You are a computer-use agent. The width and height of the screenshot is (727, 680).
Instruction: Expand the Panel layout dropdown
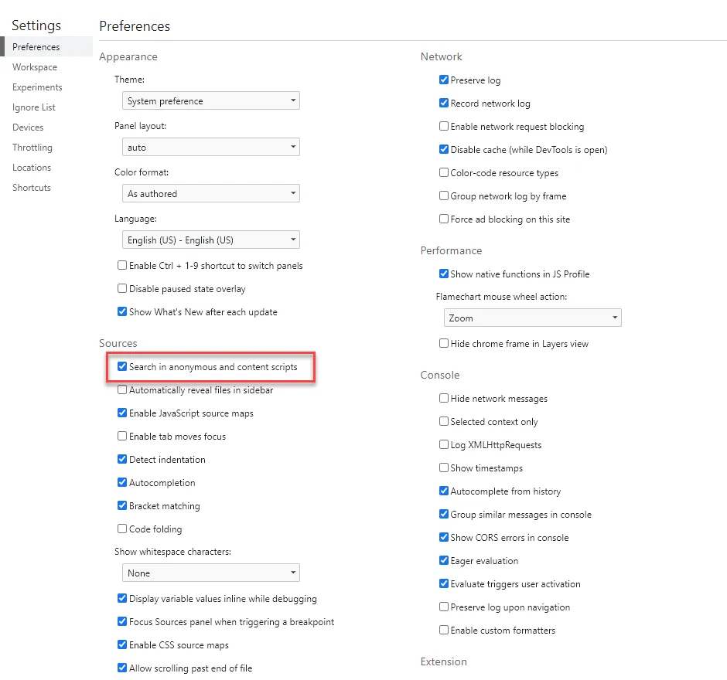(211, 148)
